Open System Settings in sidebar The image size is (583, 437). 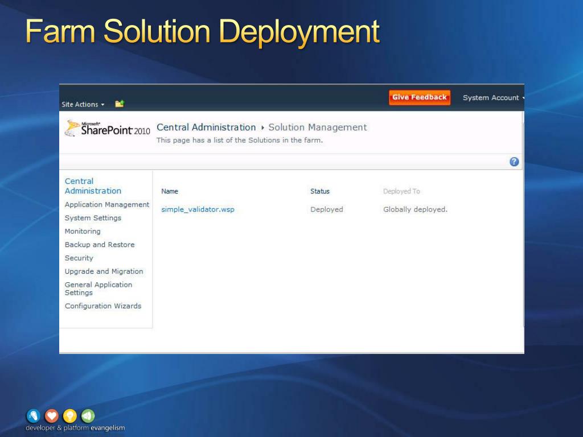pyautogui.click(x=93, y=218)
